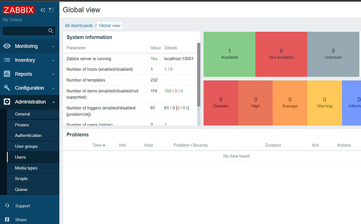The height and width of the screenshot is (224, 361).
Task: Click the Inventory list icon
Action: [x=7, y=60]
